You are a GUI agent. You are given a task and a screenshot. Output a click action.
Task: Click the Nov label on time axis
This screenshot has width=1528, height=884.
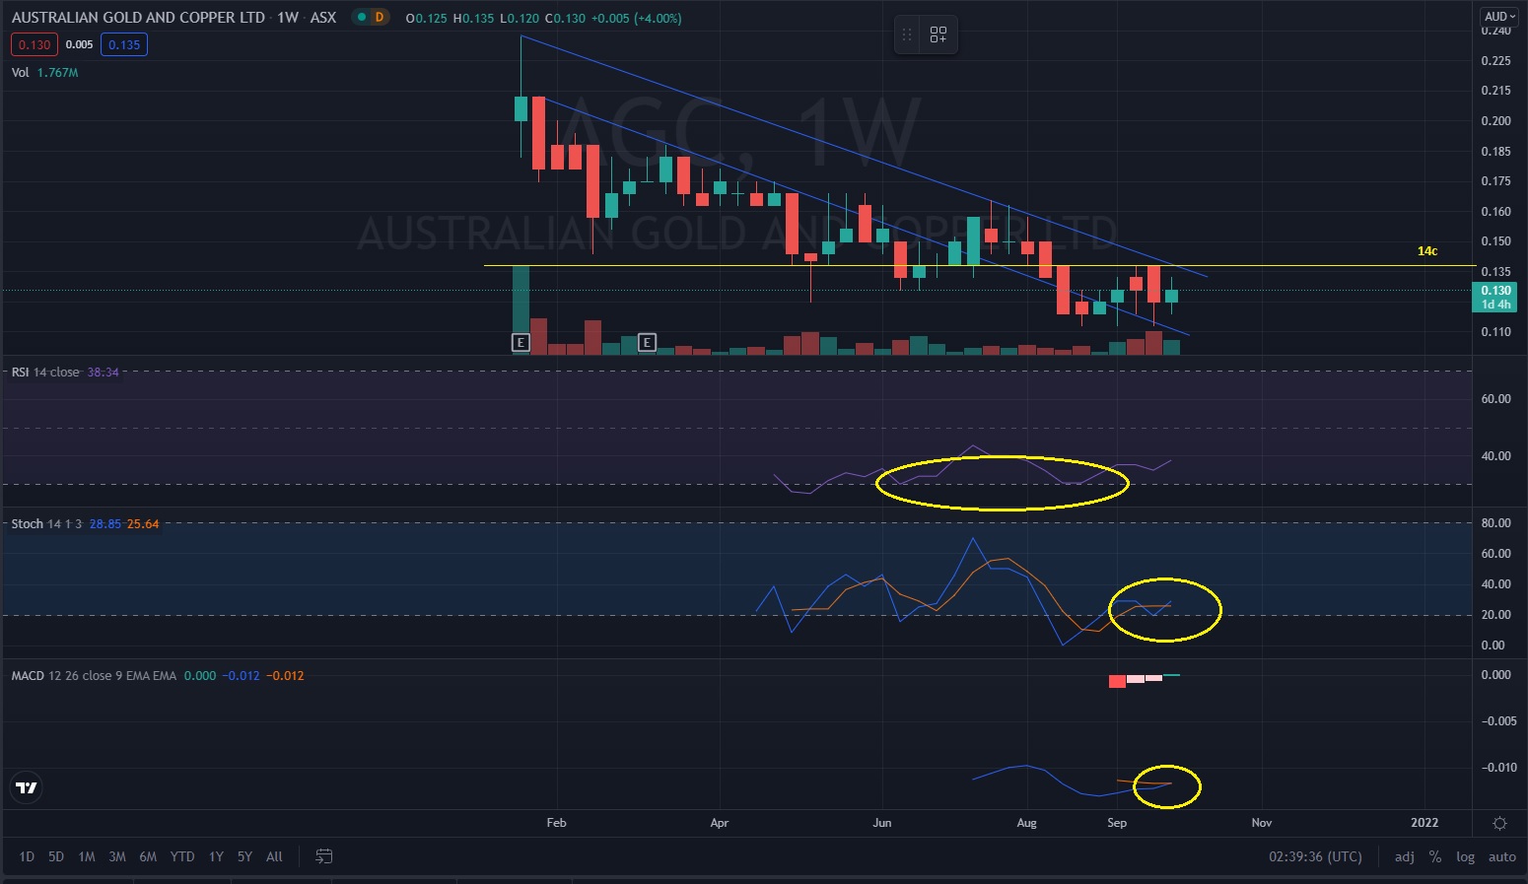coord(1261,823)
